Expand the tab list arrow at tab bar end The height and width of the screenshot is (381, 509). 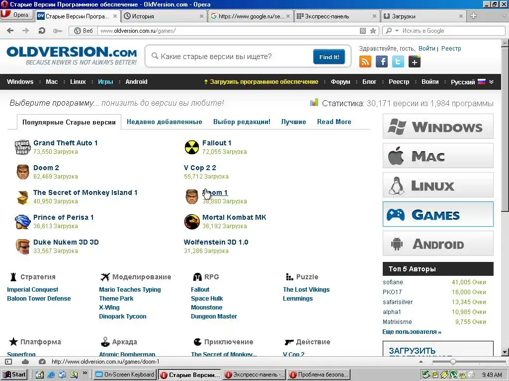point(505,16)
